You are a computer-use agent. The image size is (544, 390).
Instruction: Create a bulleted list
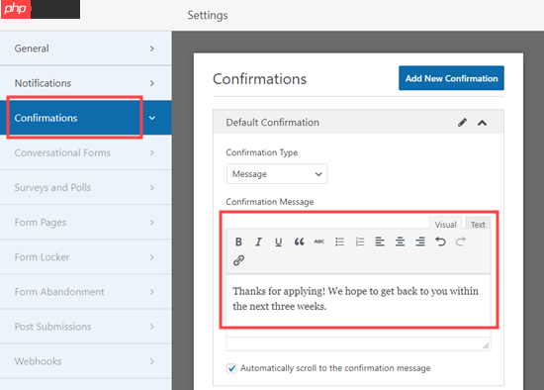tap(339, 242)
